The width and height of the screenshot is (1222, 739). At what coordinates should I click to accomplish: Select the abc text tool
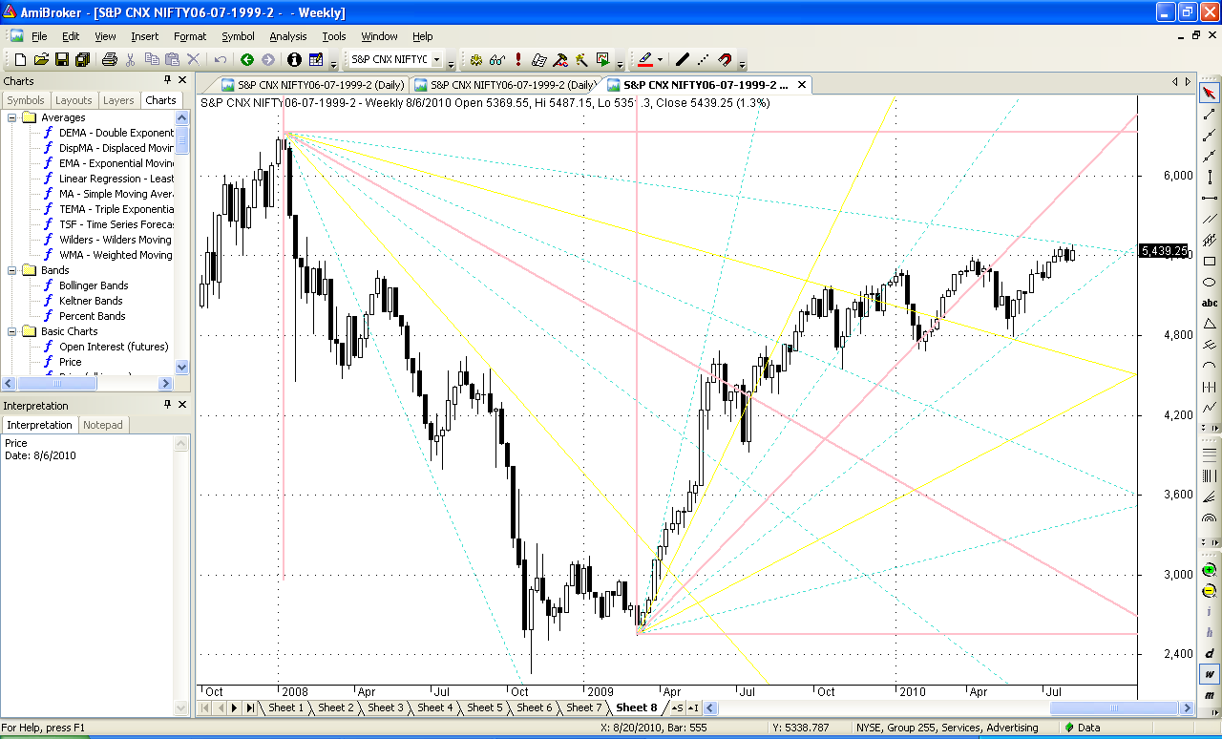[1210, 303]
